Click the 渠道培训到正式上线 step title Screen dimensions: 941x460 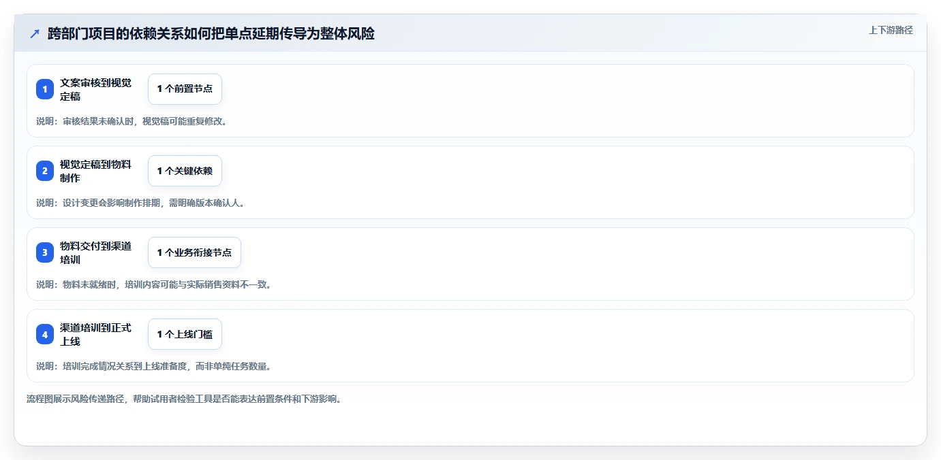click(x=96, y=334)
